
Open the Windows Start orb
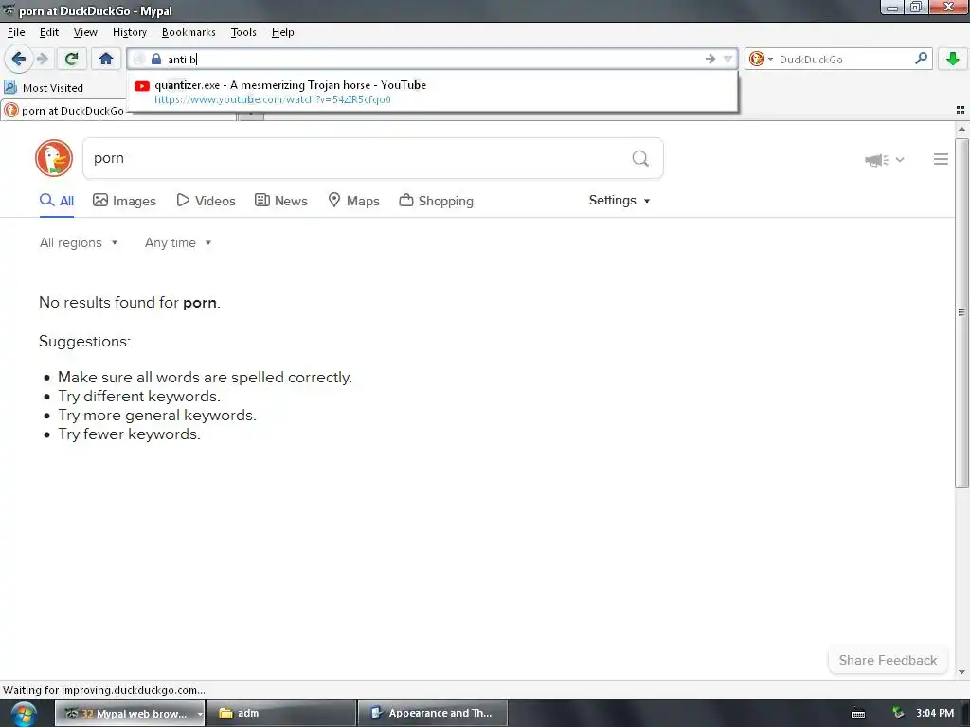24,714
